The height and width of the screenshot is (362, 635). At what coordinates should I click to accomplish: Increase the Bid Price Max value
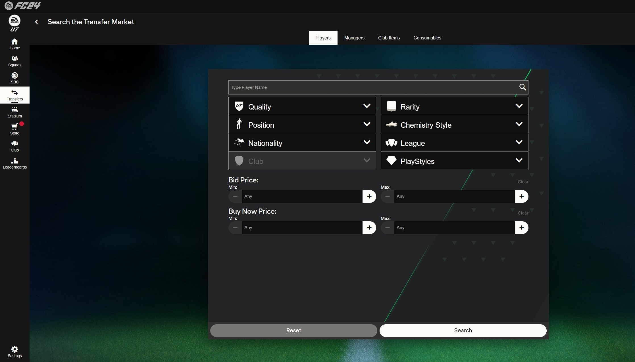coord(521,196)
